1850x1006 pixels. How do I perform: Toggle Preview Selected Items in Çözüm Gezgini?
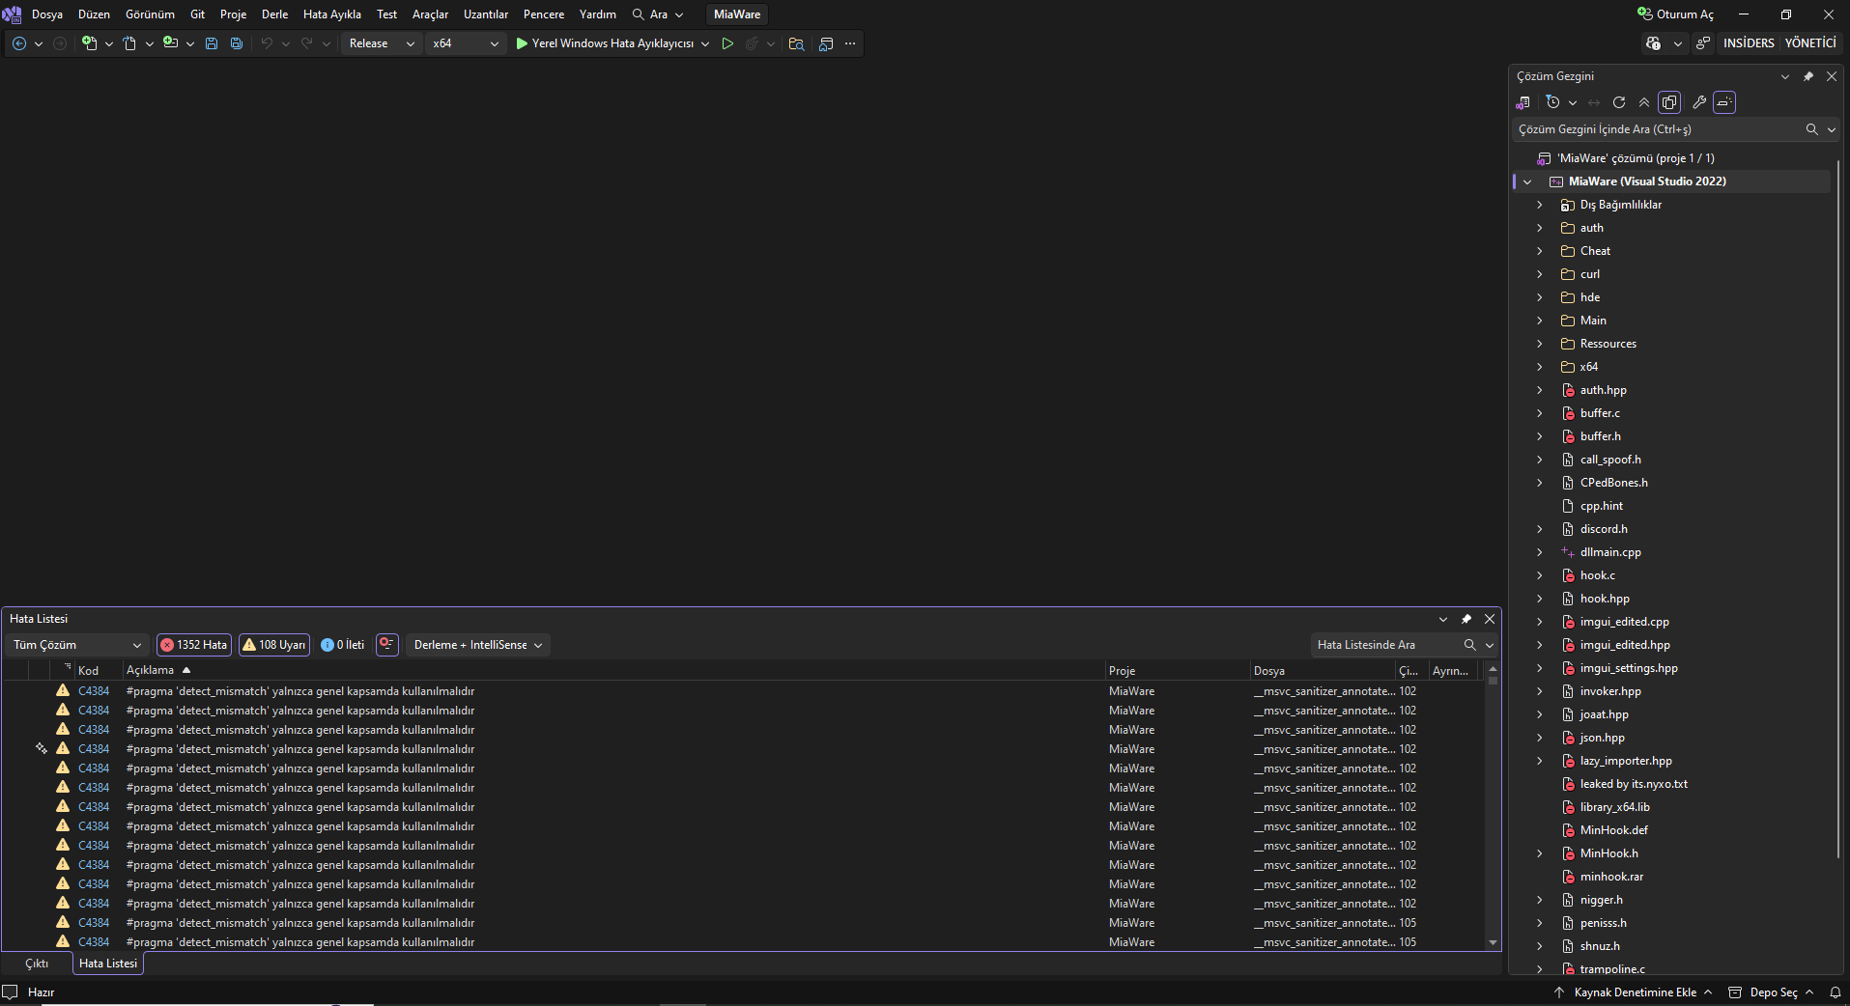(x=1724, y=102)
